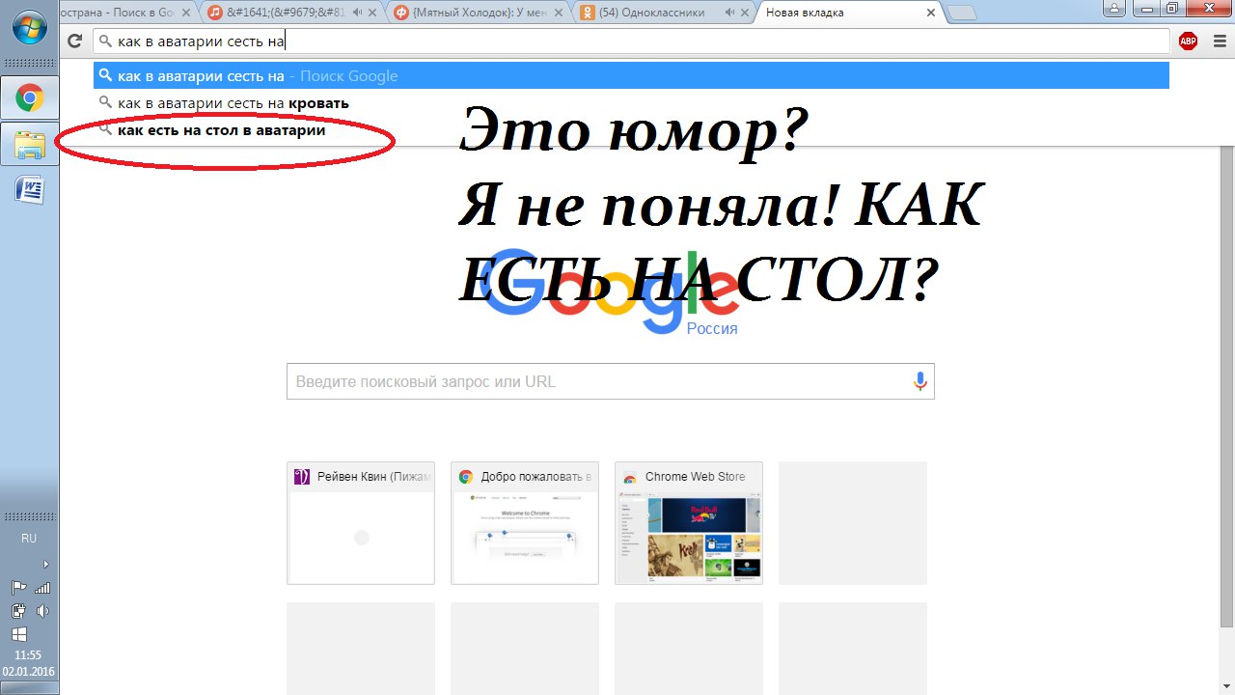
Task: Open a new tab with the new-tab button
Action: 961,14
